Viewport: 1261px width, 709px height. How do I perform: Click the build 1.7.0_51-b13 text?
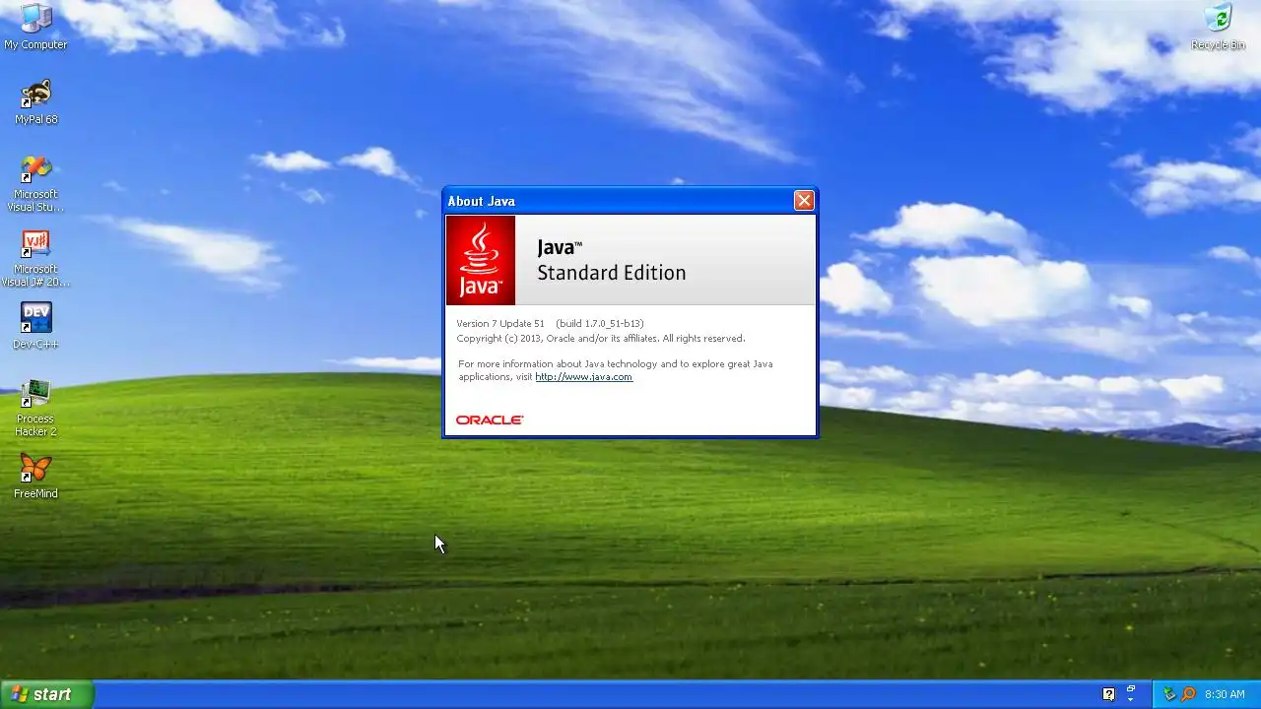pyautogui.click(x=600, y=324)
